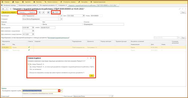The image size is (188, 98).
Task: Click the Фамилия input field
Action: pyautogui.click(x=21, y=24)
